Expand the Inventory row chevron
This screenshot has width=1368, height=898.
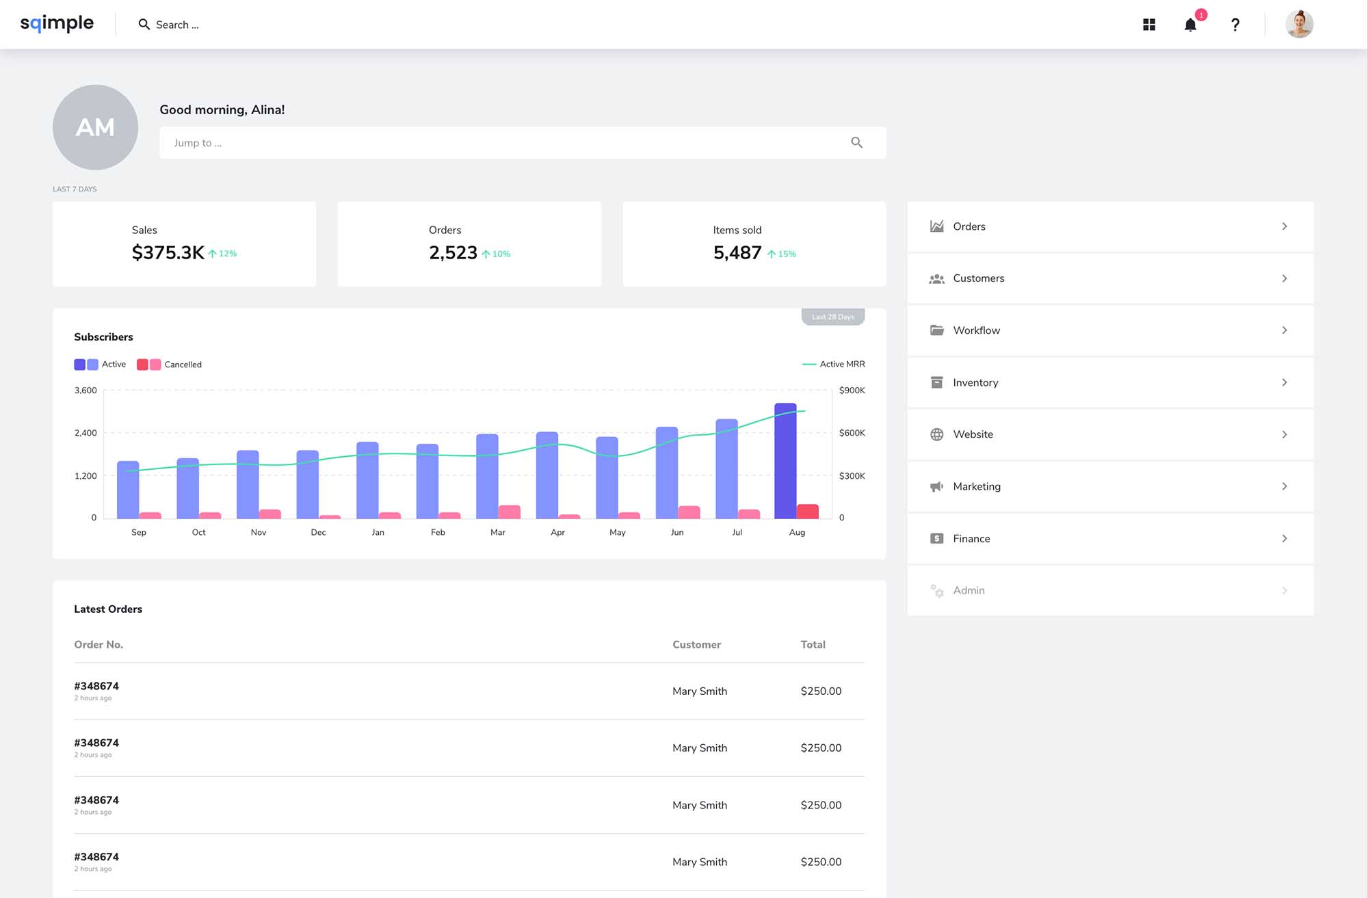(1284, 382)
